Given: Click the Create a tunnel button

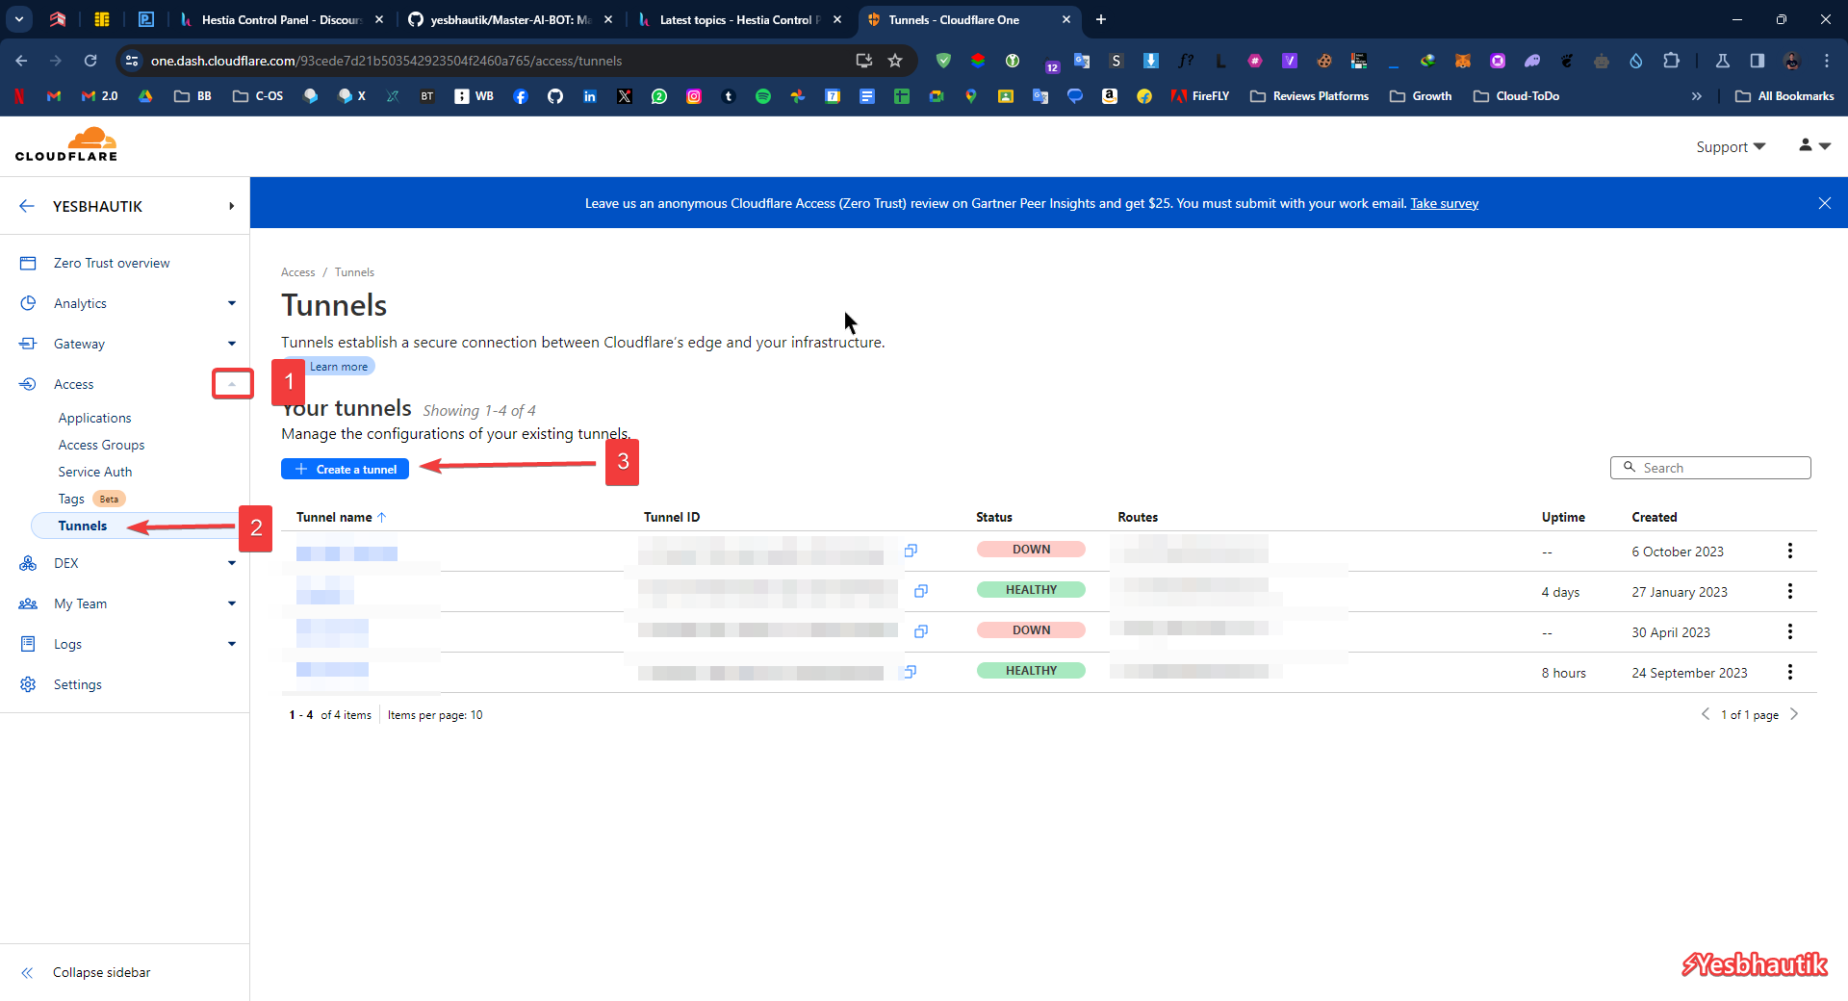Looking at the screenshot, I should pyautogui.click(x=346, y=469).
